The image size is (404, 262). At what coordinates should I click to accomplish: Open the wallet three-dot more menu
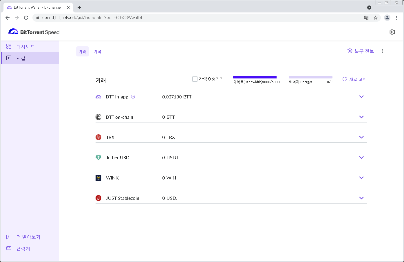[x=382, y=51]
